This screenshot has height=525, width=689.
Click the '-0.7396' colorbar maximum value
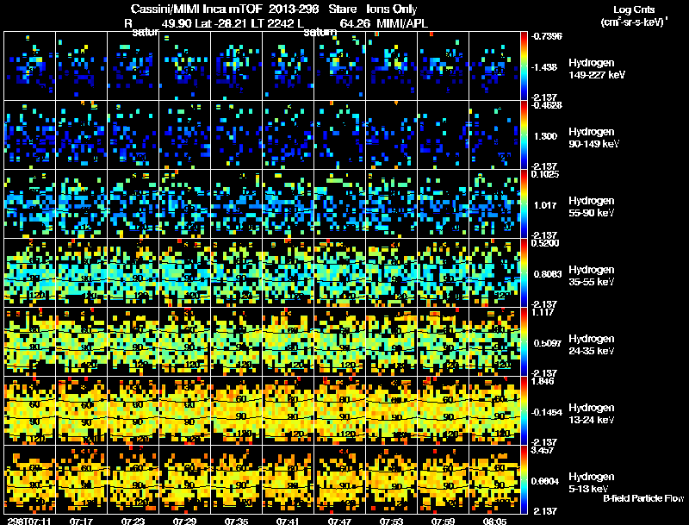coord(546,36)
